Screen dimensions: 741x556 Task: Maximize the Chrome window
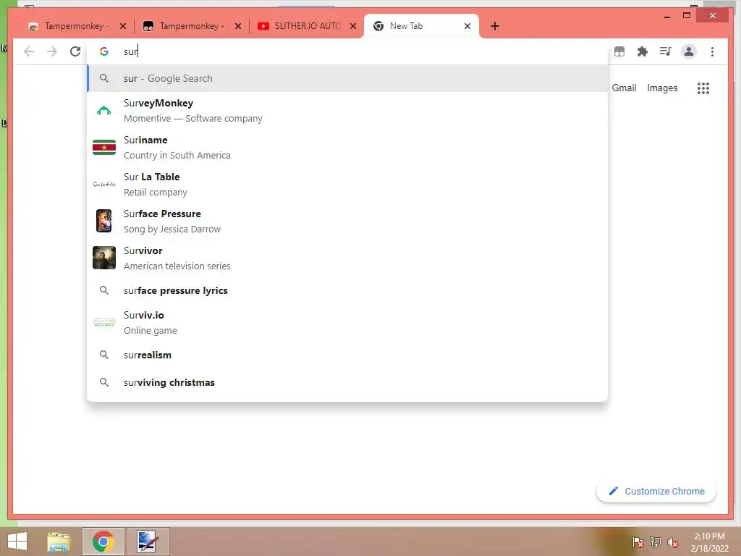pos(687,16)
